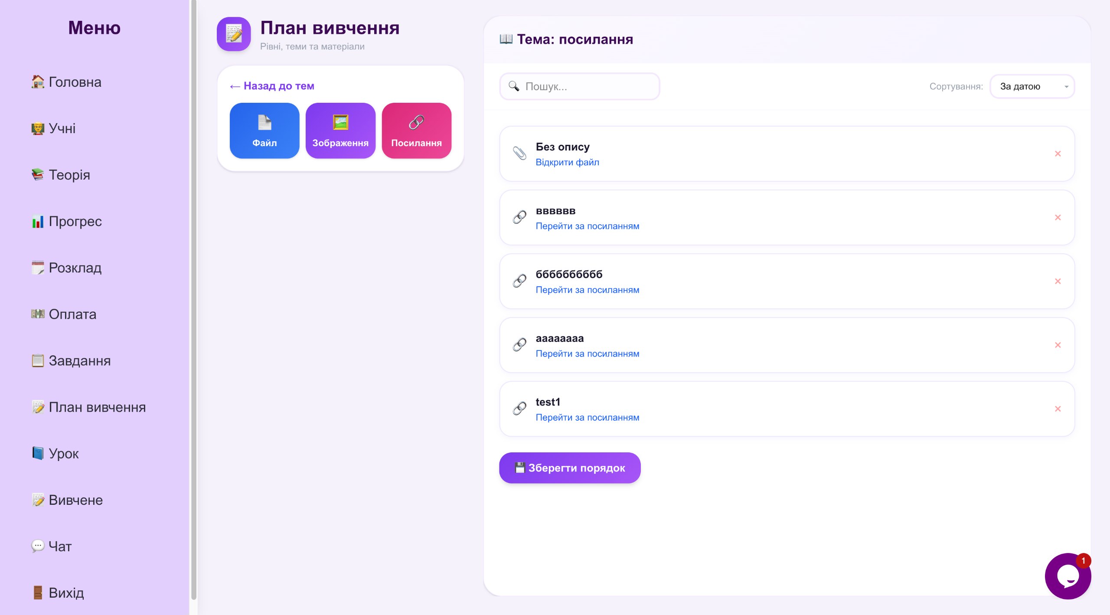The width and height of the screenshot is (1110, 615).
Task: Go to the Оплата menu entry
Action: point(64,314)
